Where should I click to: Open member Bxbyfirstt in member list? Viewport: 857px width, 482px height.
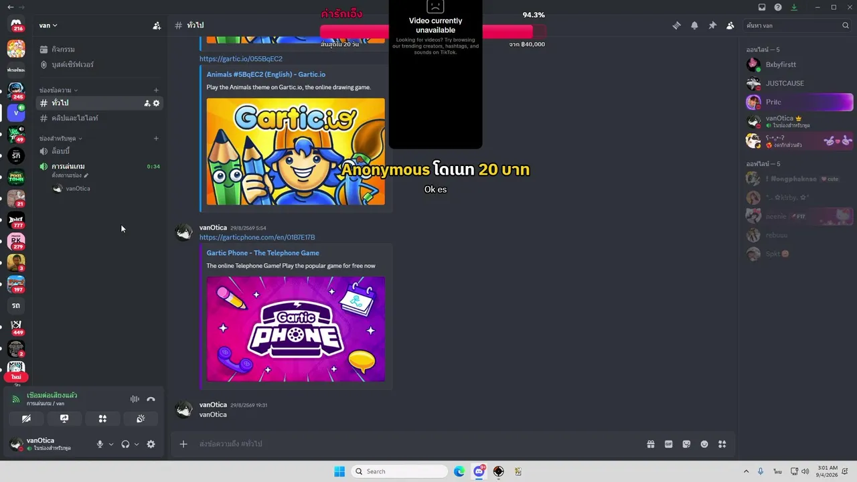(799, 65)
